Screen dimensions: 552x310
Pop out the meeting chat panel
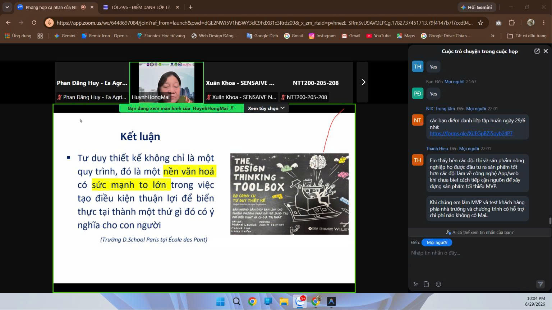pos(537,51)
